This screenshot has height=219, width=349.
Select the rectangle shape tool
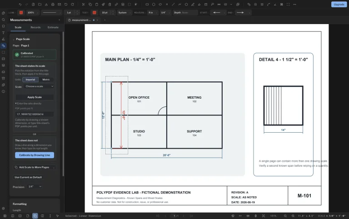click(147, 5)
